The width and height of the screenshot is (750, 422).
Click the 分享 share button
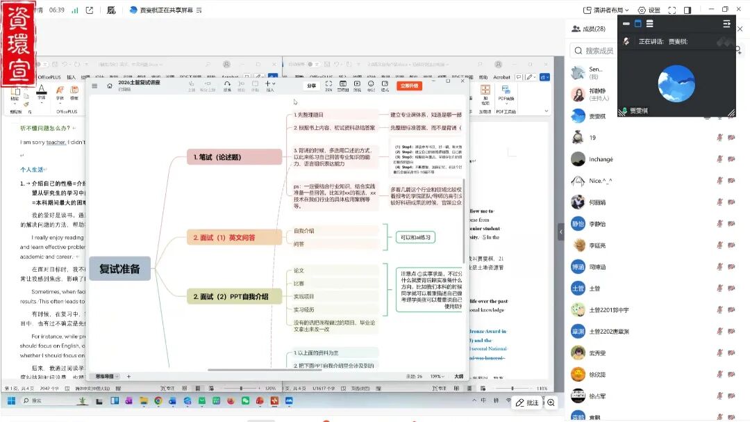312,86
